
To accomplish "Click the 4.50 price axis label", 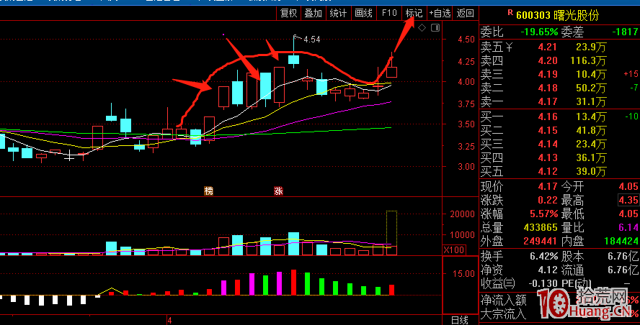I will [466, 40].
